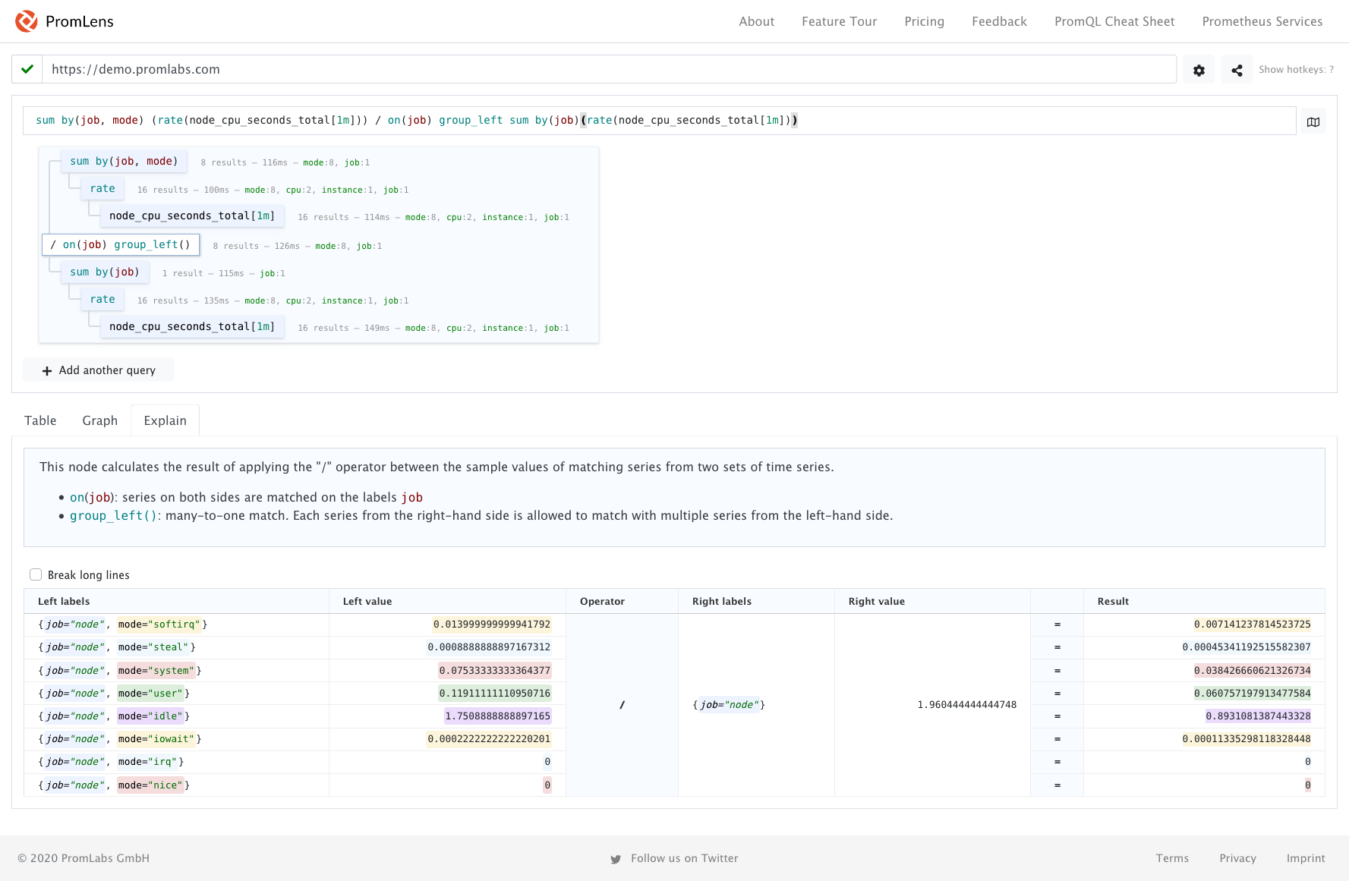Click the Twitter bird icon
This screenshot has width=1349, height=881.
point(616,859)
